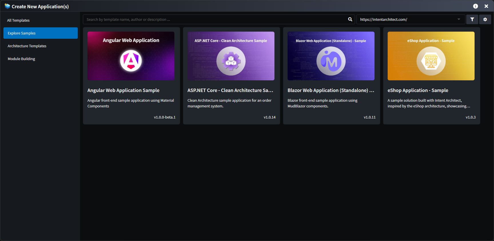
Task: Click the eShop architecture description text
Action: coord(429,103)
